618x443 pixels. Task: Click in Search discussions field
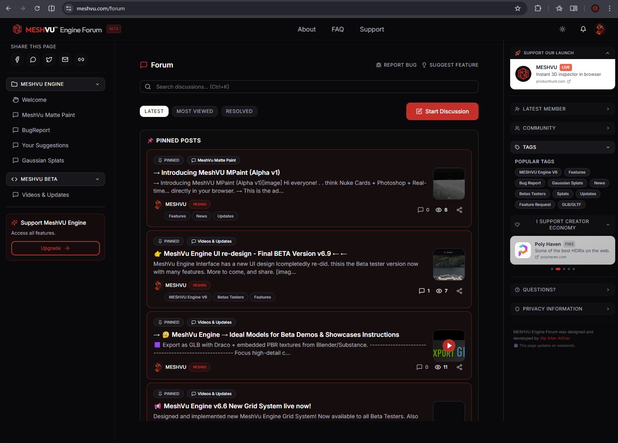click(x=309, y=87)
